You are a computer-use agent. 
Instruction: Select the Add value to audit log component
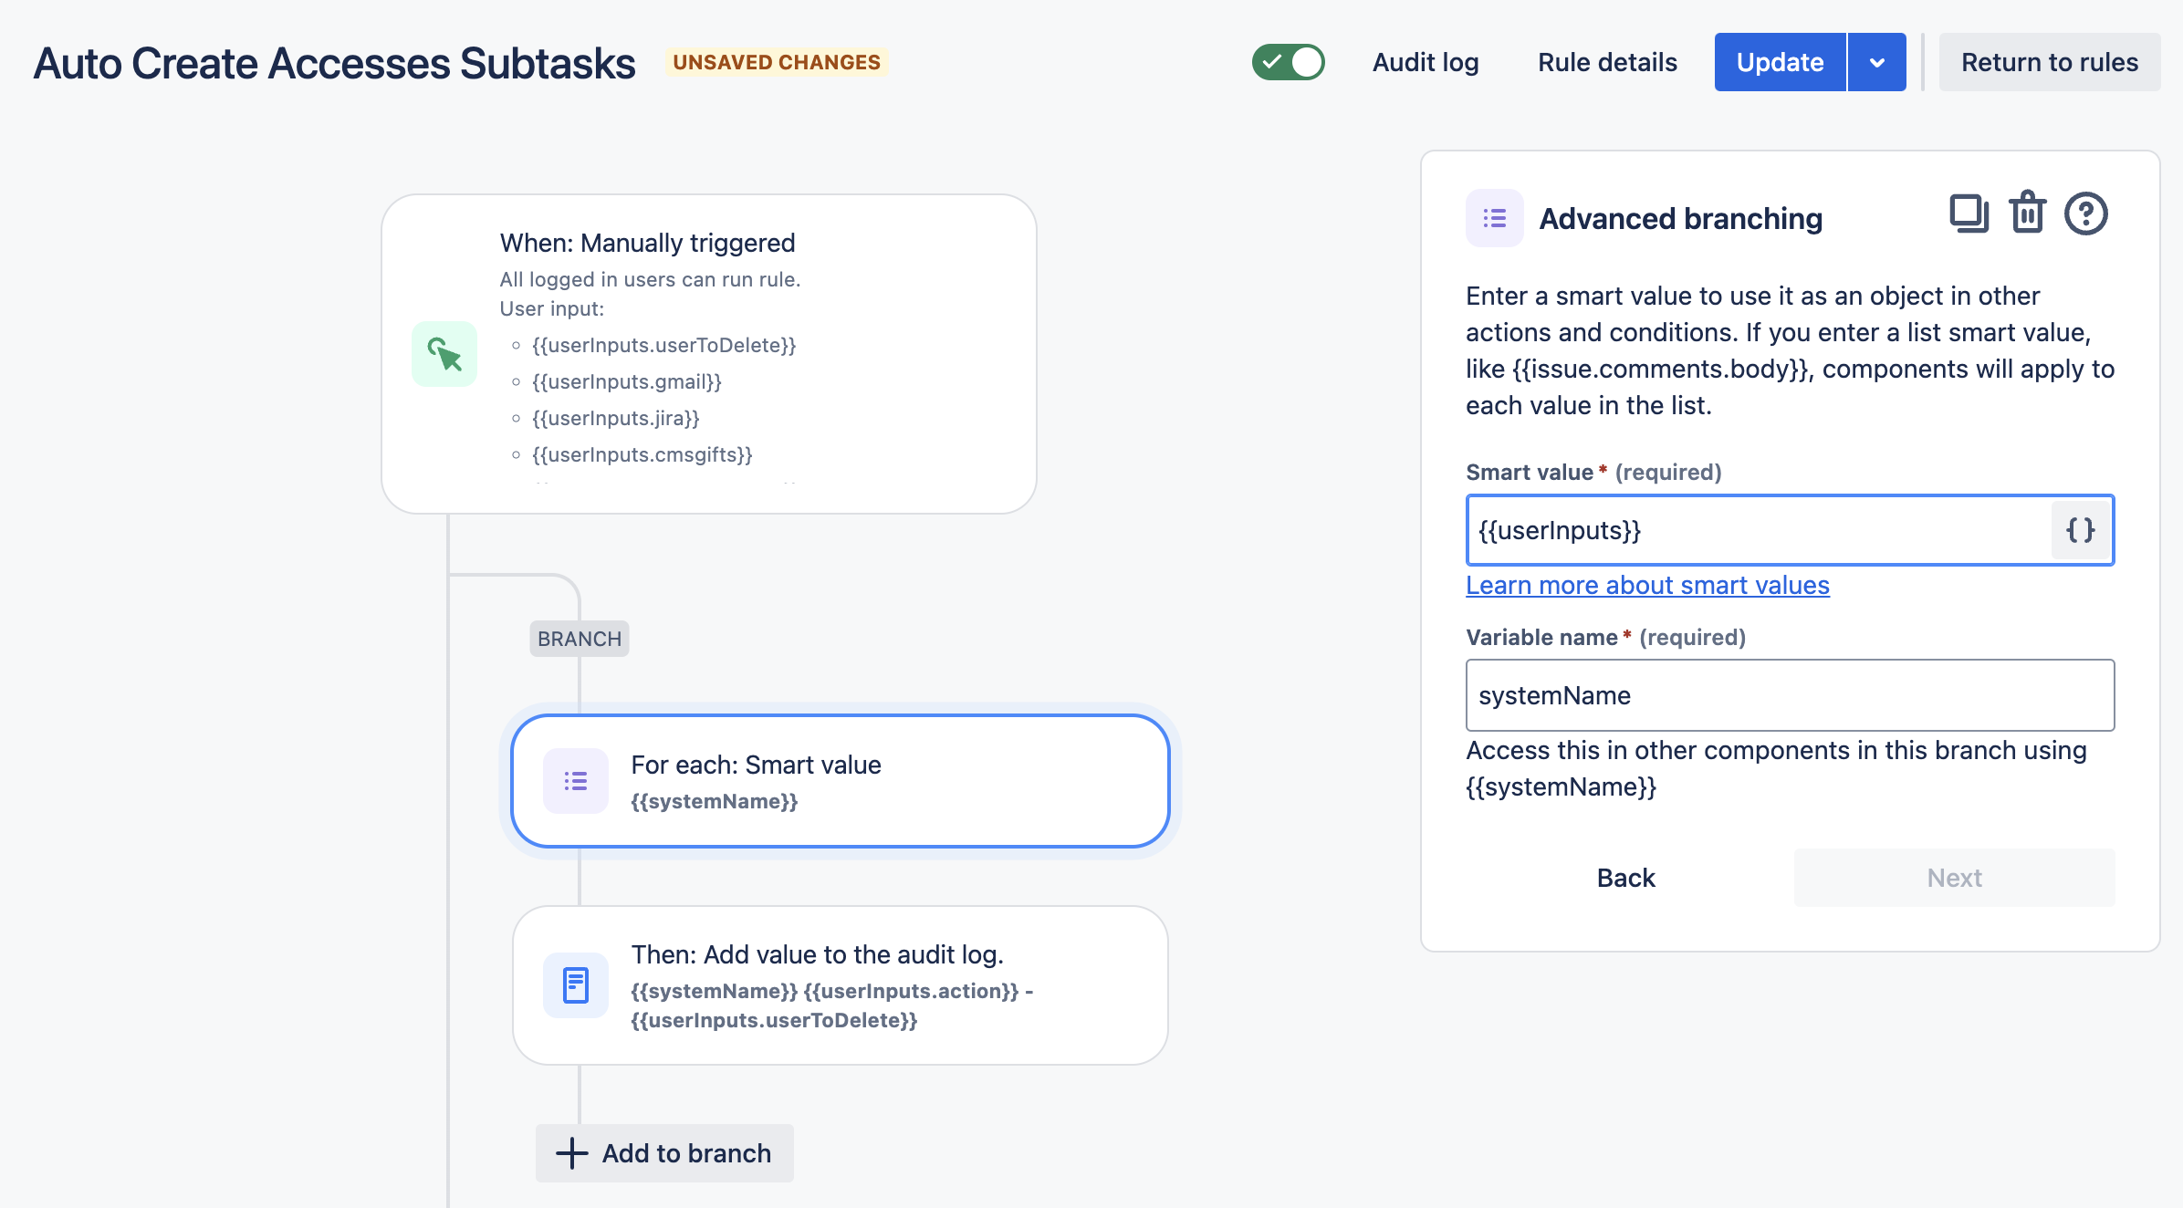pyautogui.click(x=841, y=985)
